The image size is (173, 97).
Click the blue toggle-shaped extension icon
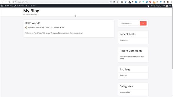(161, 2)
